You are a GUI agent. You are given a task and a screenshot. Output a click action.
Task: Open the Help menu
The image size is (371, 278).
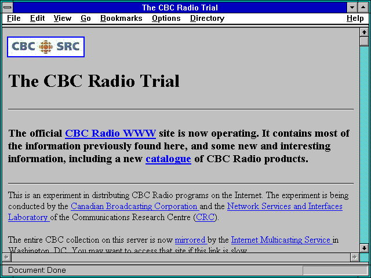pos(355,18)
